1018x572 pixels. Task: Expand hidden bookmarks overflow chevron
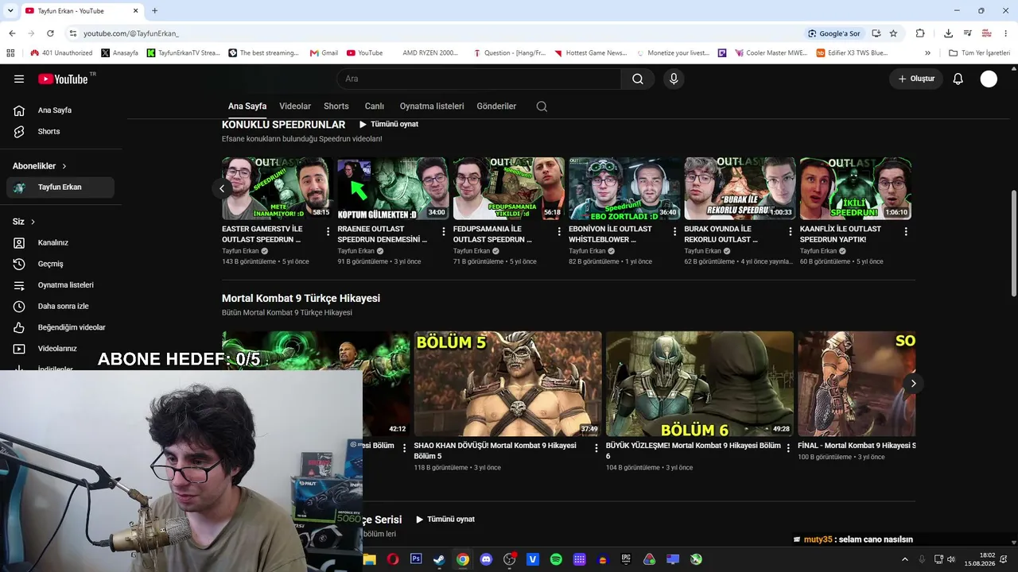(x=927, y=53)
